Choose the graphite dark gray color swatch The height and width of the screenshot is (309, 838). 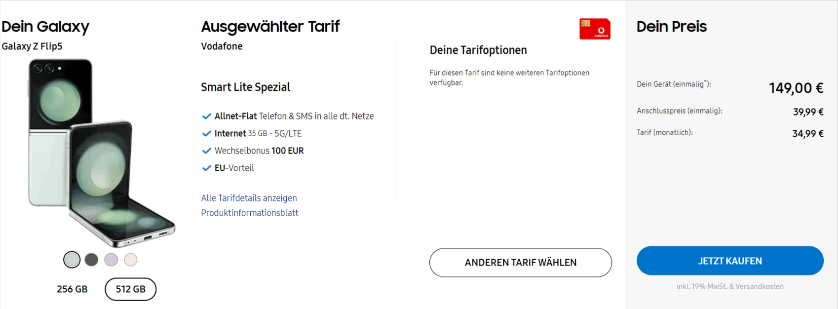coord(91,260)
